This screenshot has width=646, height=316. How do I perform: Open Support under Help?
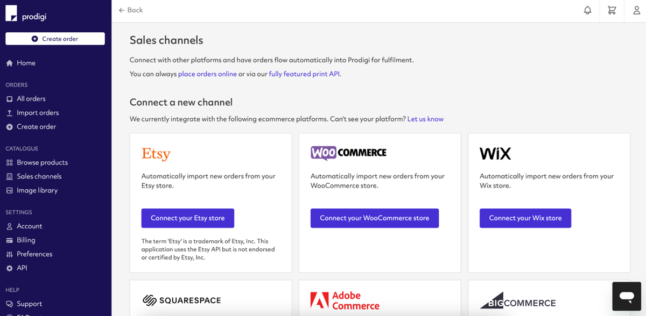[x=29, y=303]
